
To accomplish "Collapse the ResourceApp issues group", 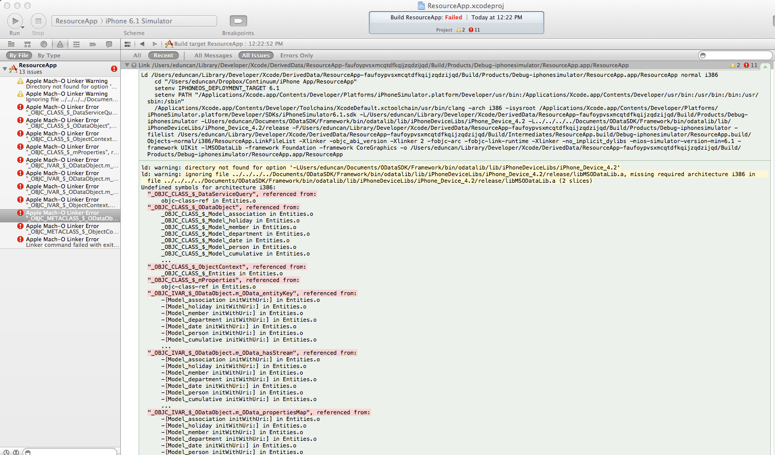I will (5, 68).
